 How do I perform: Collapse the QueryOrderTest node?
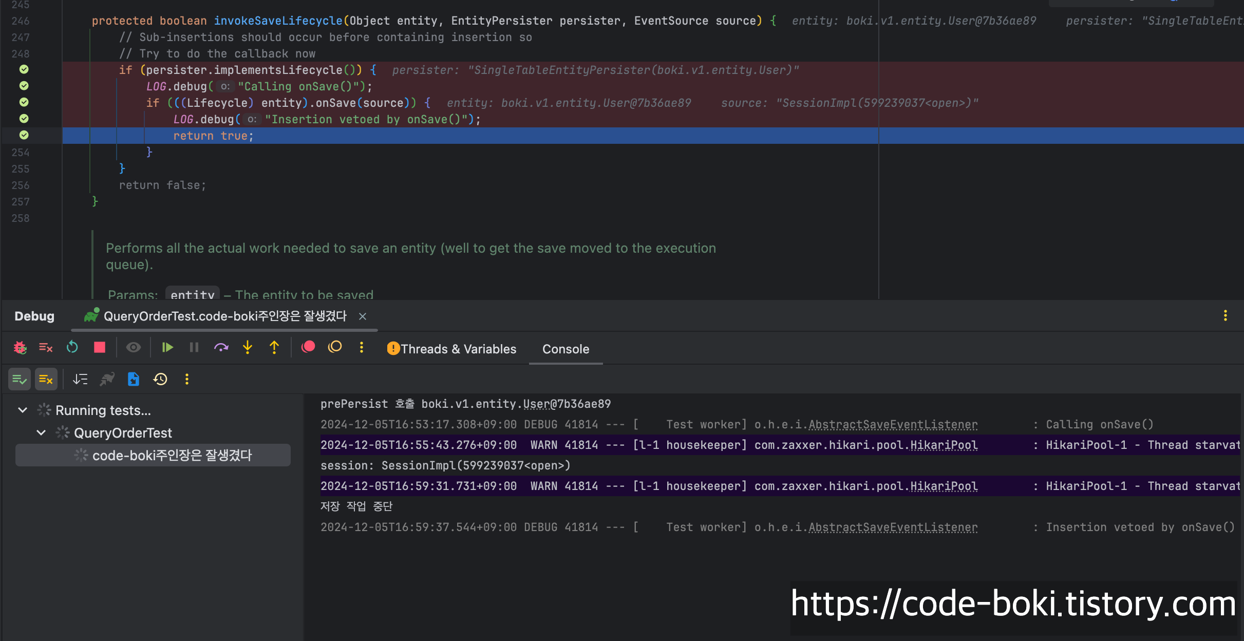point(41,433)
